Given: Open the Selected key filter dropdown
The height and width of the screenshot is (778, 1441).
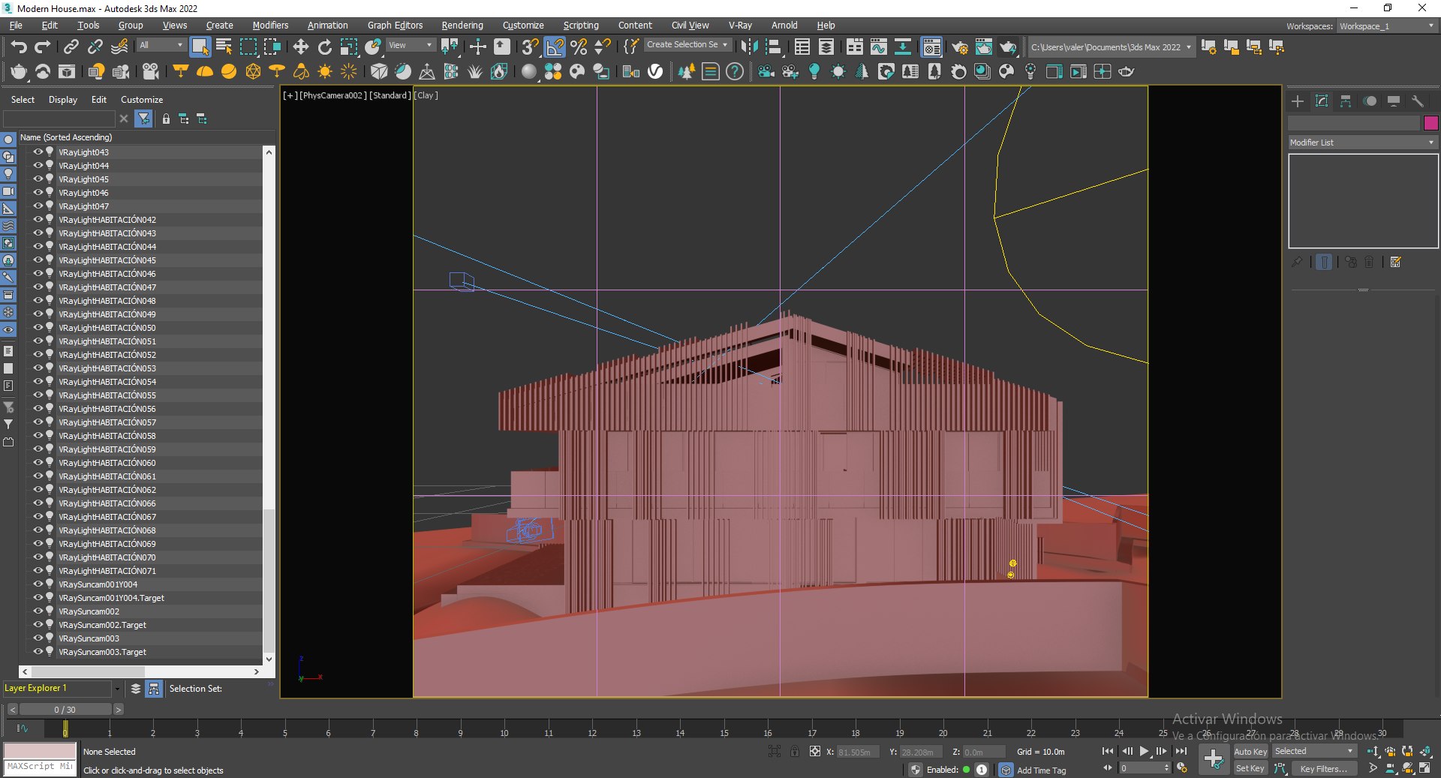Looking at the screenshot, I should point(1314,751).
